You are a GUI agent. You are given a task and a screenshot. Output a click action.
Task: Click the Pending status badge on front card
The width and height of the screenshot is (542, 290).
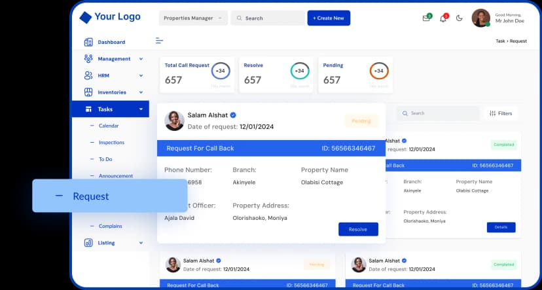(x=361, y=121)
